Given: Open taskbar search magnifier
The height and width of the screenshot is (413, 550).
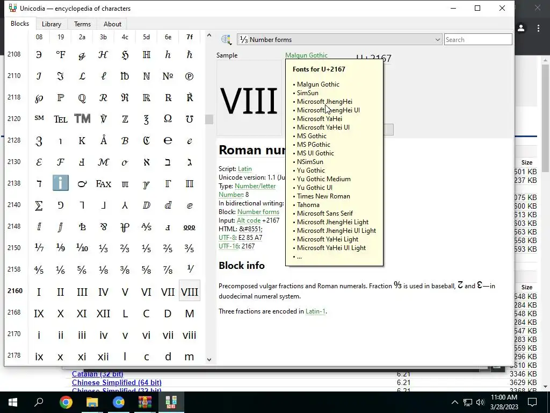Looking at the screenshot, I should click(39, 401).
